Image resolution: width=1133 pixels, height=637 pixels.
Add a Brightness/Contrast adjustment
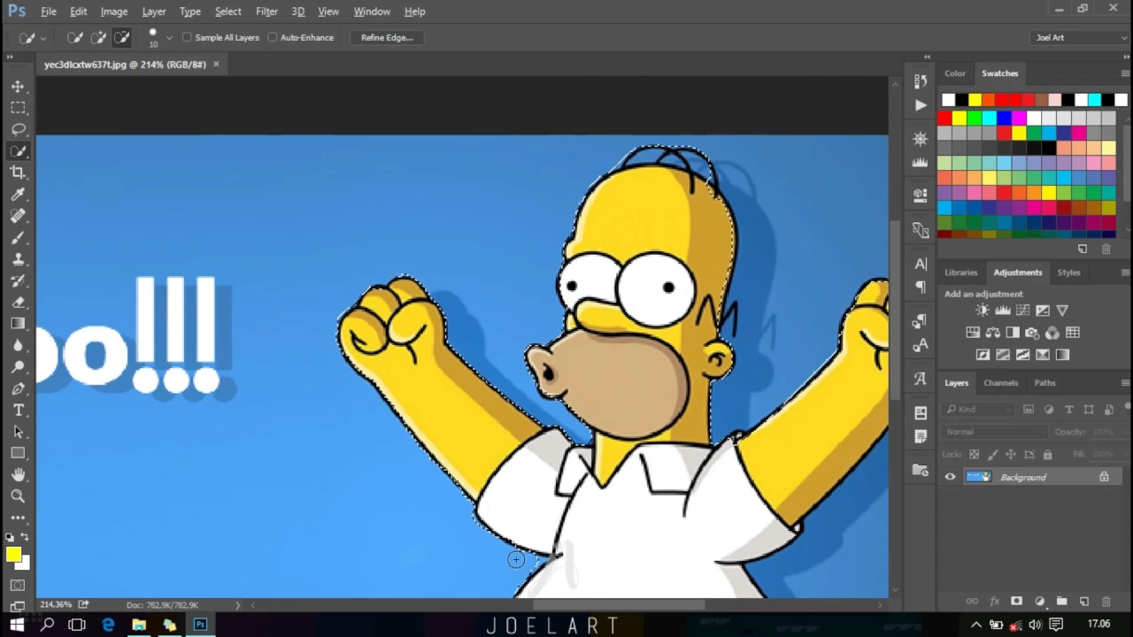(x=983, y=311)
